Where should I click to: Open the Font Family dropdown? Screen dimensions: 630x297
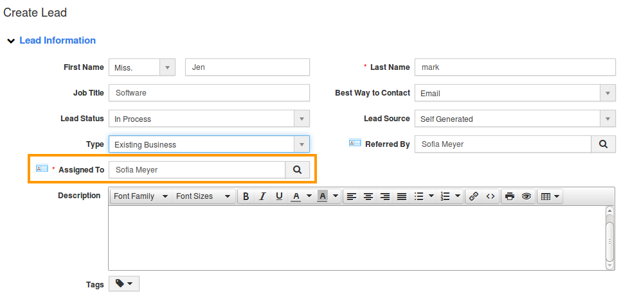141,196
